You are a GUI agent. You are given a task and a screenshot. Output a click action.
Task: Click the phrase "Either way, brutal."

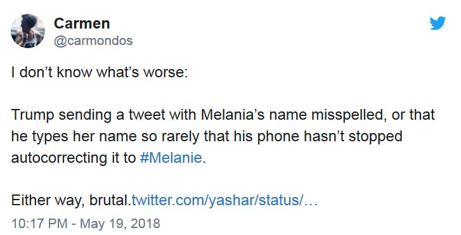[71, 201]
